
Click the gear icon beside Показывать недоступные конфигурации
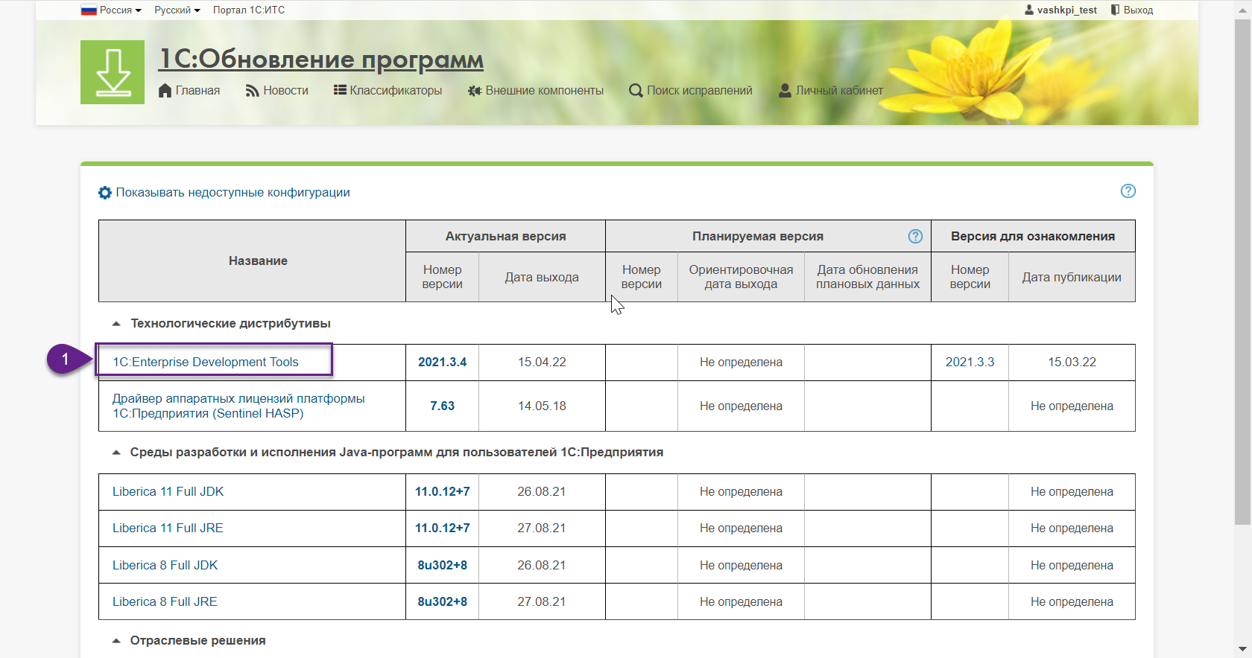105,193
